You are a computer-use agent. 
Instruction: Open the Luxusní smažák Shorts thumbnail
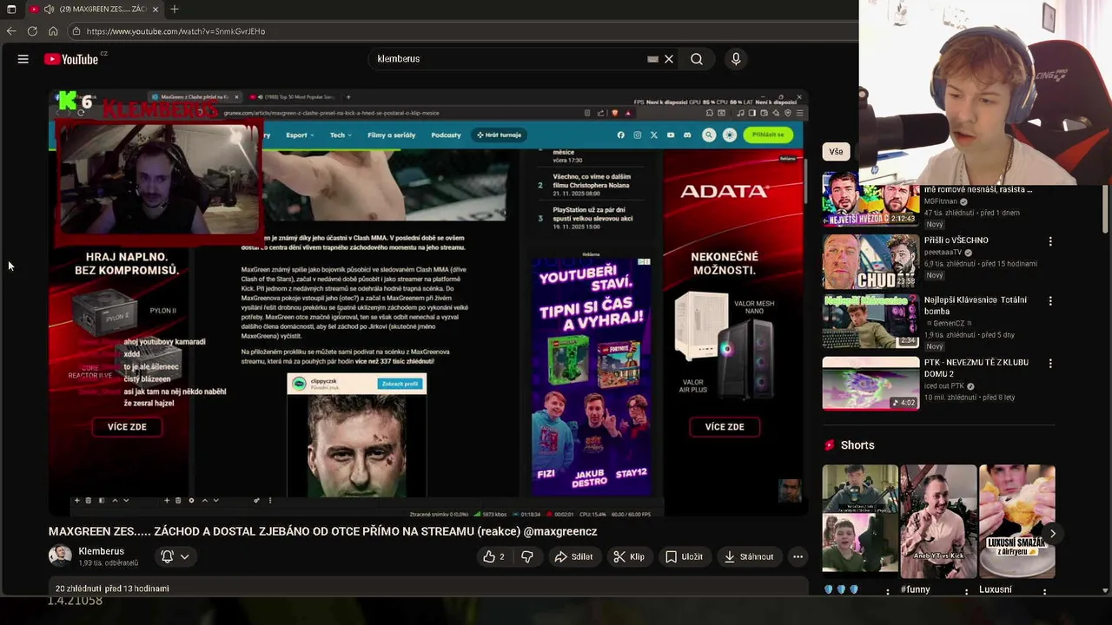[x=1016, y=522]
